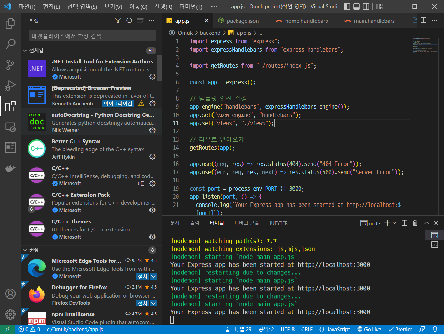Refresh the extensions list
This screenshot has width=444, height=334.
(x=129, y=21)
